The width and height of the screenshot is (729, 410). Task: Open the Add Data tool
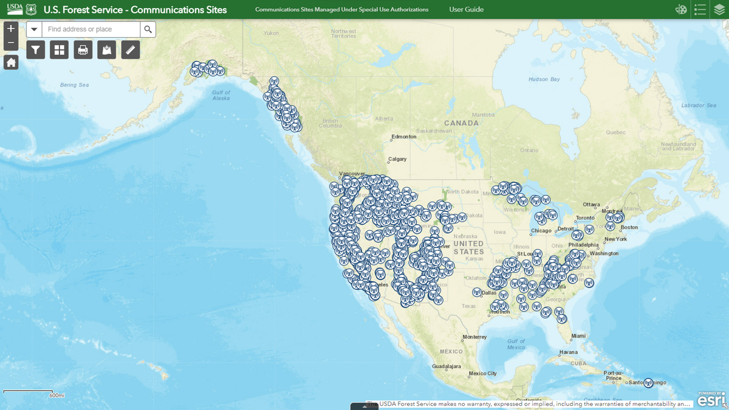(x=106, y=49)
